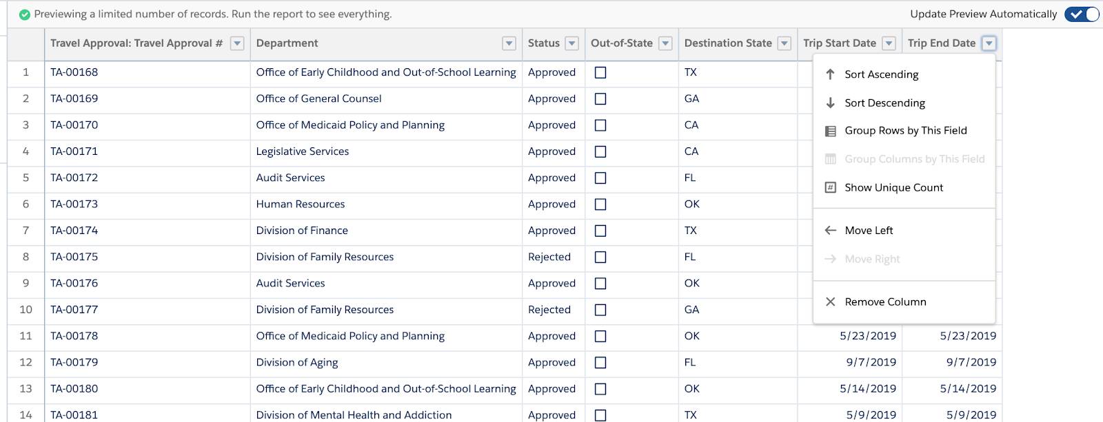Screen dimensions: 1103x422
Task: Expand the Status column options arrow
Action: pos(571,43)
